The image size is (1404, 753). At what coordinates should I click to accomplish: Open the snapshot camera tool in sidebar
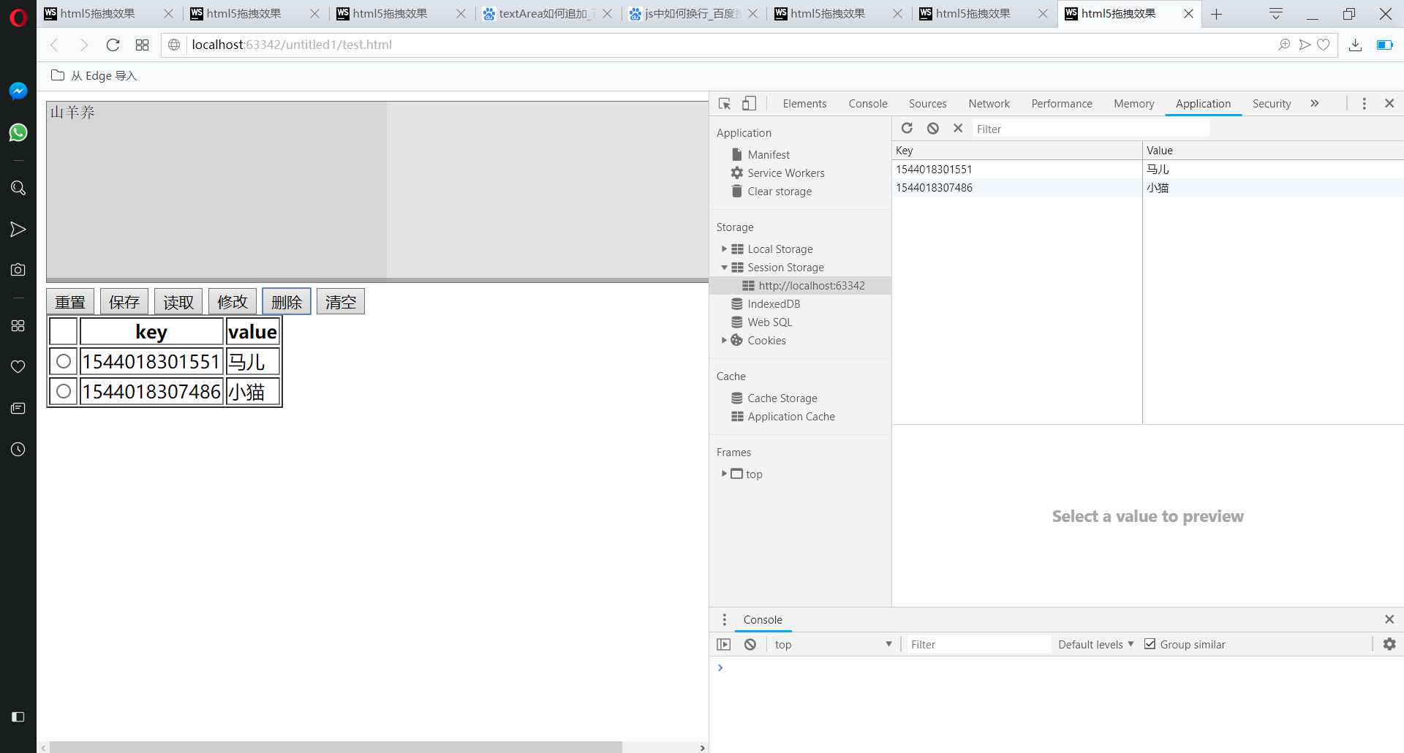[x=18, y=270]
